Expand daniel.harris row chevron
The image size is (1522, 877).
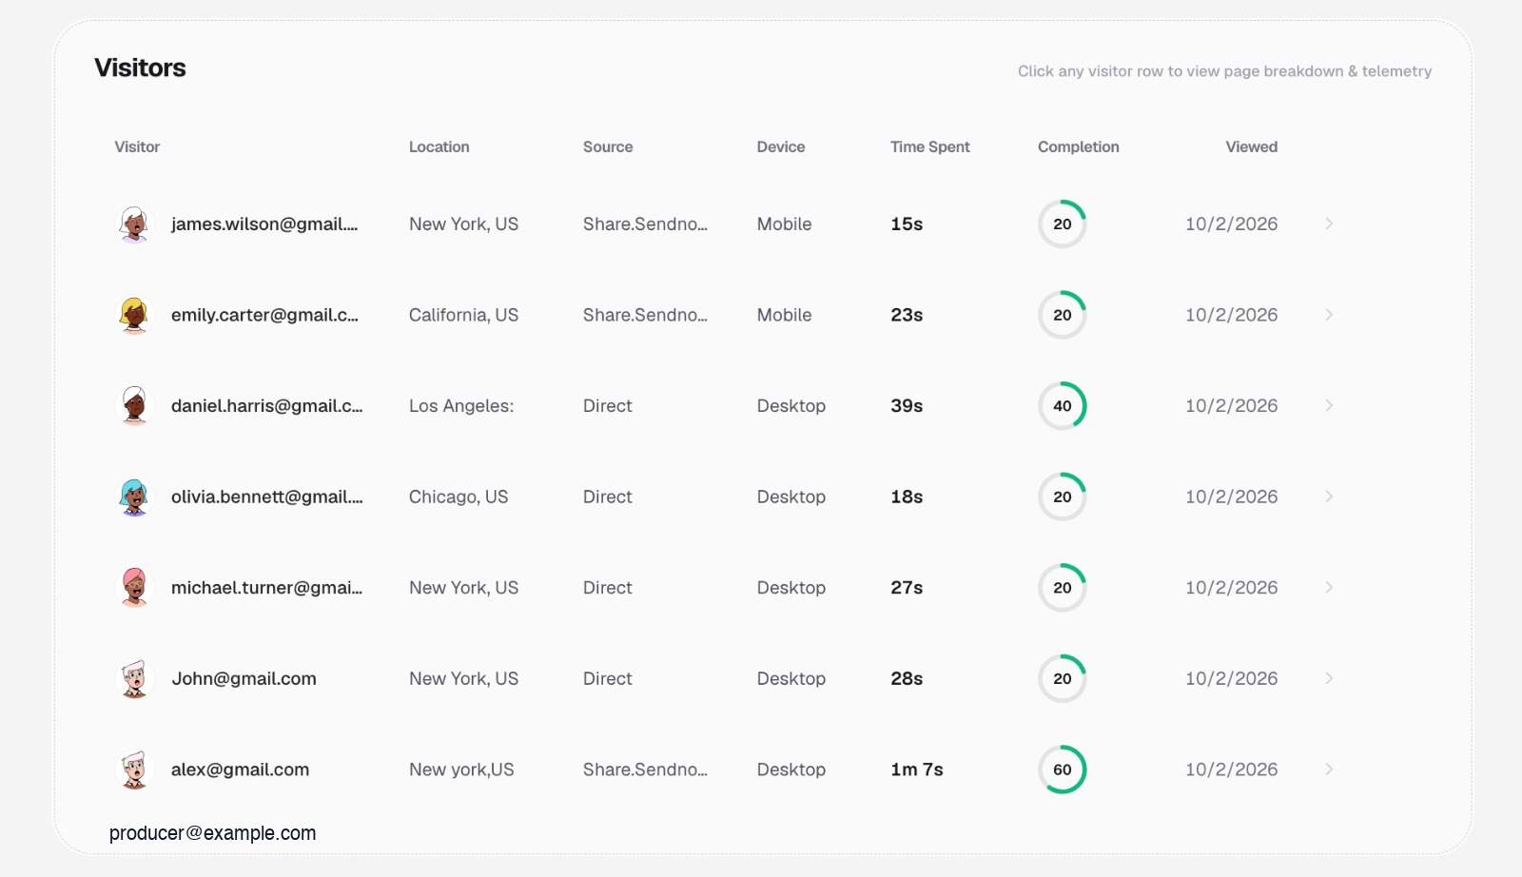1329,405
